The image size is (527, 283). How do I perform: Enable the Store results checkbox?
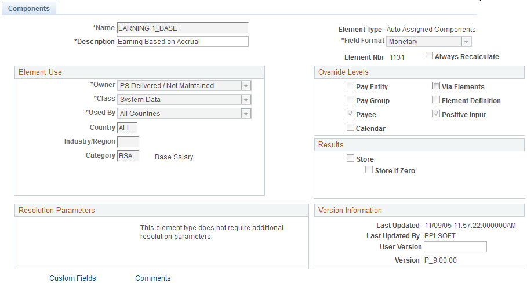[x=350, y=158]
